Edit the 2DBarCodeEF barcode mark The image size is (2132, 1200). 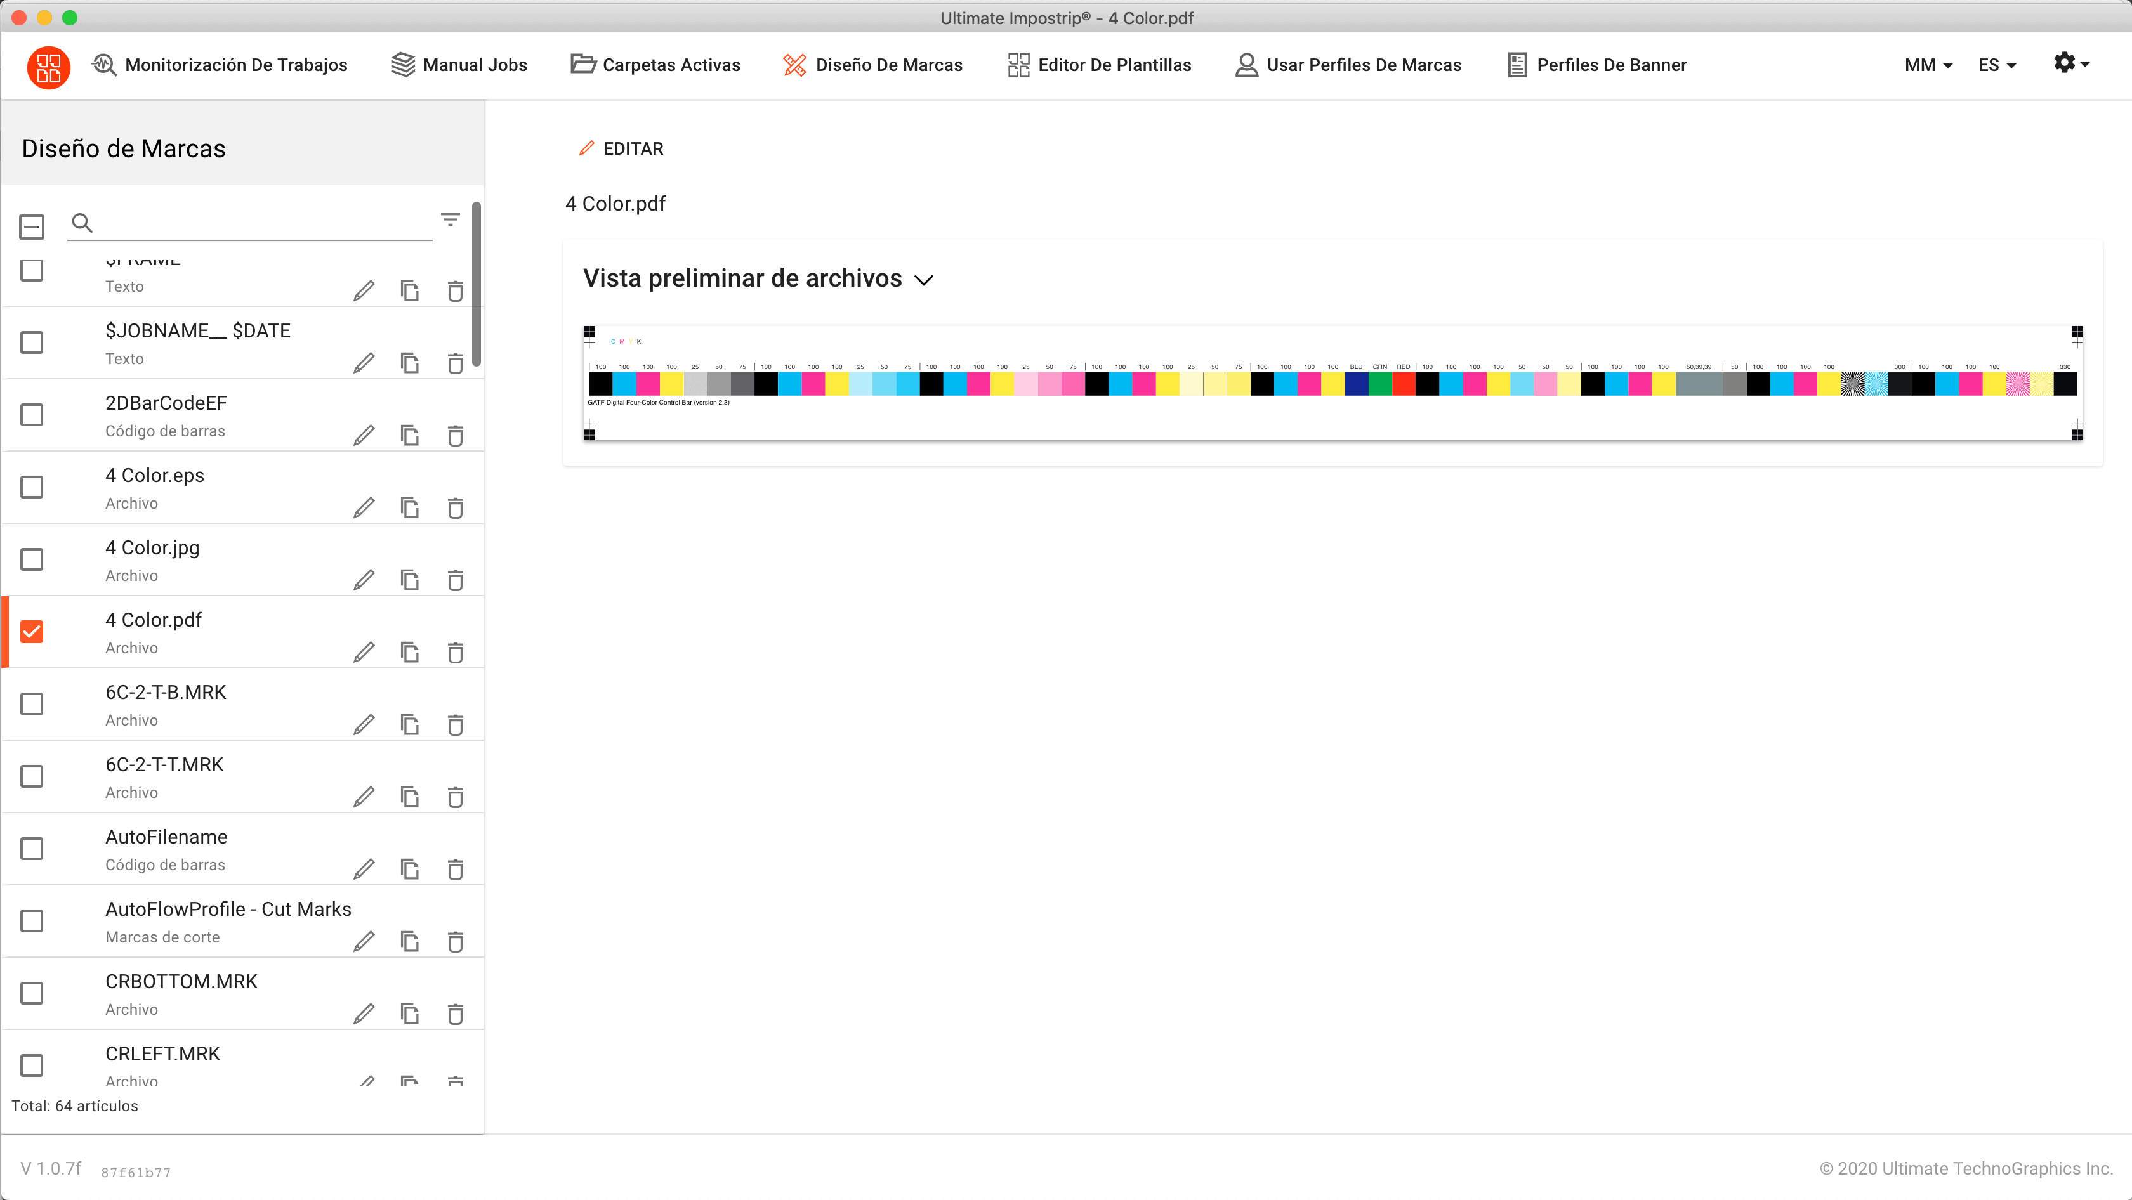pos(364,436)
